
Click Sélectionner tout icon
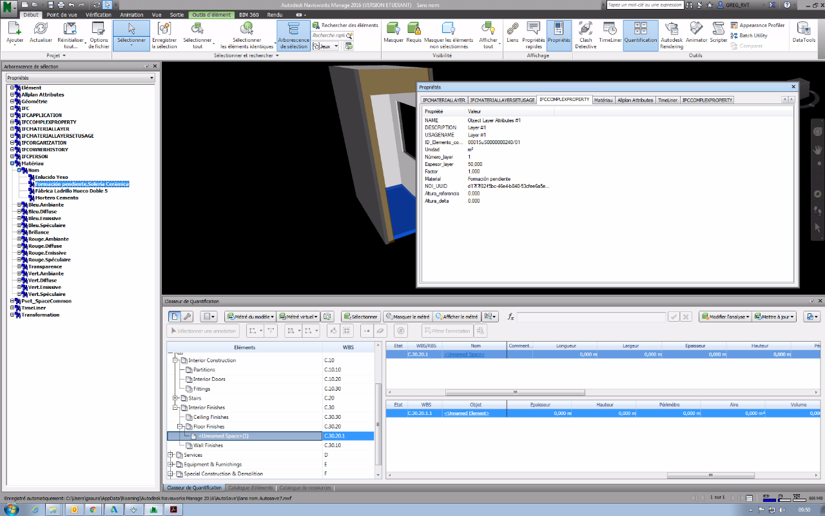tap(197, 28)
